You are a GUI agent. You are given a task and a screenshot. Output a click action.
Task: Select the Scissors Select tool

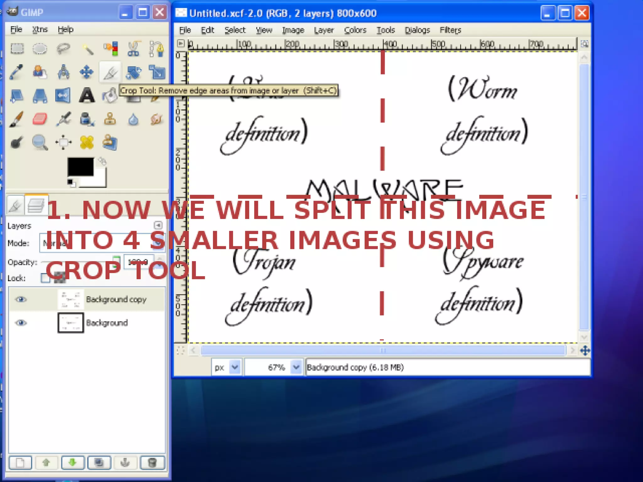(x=133, y=49)
